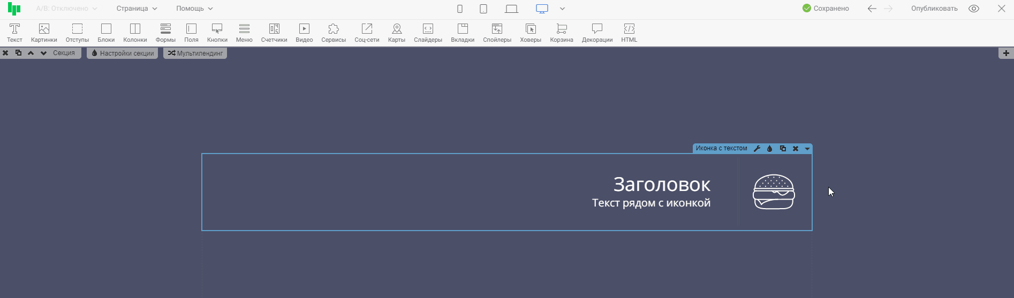Open Настройки секции

[123, 53]
